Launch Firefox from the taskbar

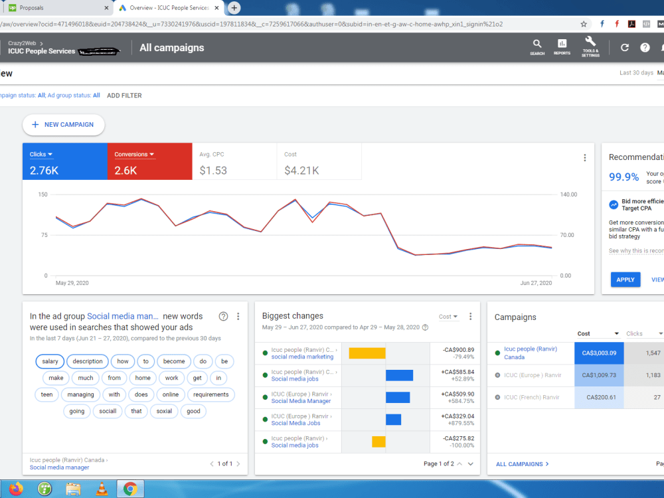[x=16, y=489]
